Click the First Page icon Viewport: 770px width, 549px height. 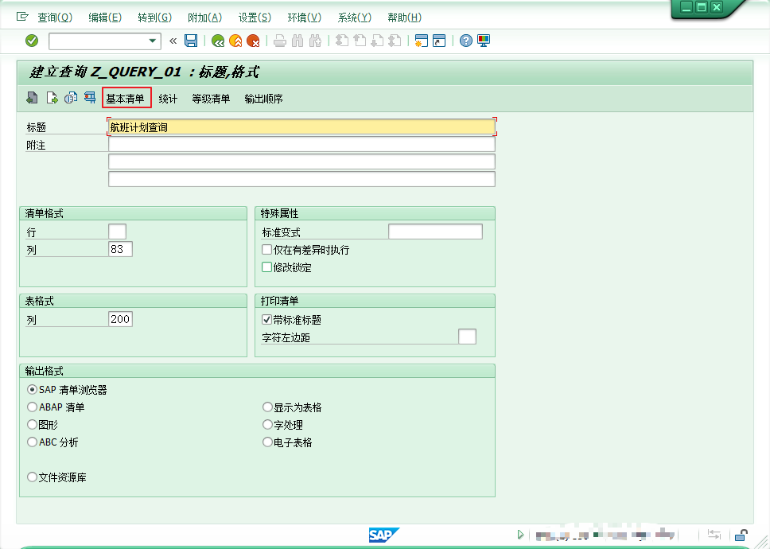coord(342,41)
